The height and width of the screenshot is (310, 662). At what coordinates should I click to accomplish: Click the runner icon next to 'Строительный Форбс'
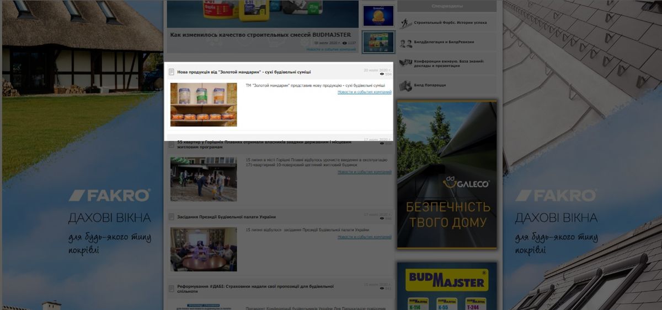pyautogui.click(x=405, y=23)
